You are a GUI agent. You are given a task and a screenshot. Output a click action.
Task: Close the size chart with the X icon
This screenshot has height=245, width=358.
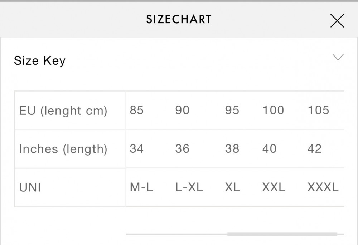(337, 21)
